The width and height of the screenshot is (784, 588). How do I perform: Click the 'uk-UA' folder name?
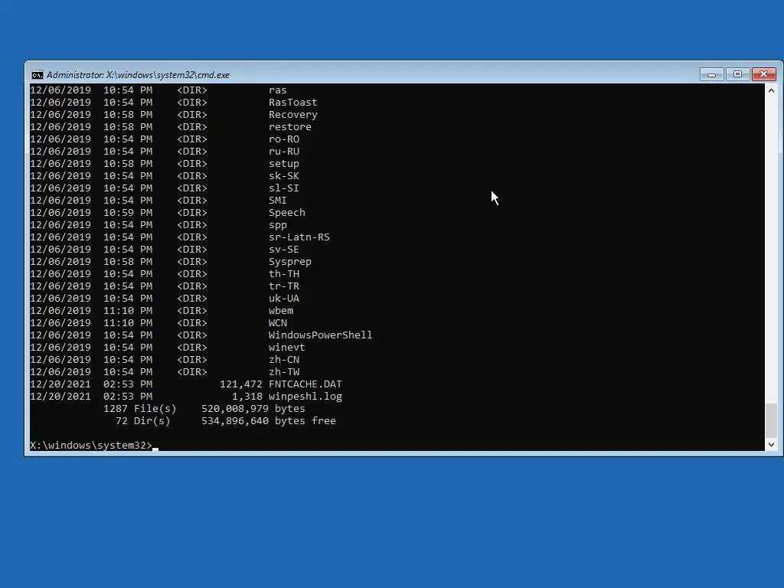(x=284, y=298)
